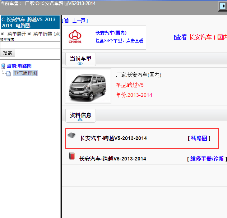Click the 搜索 button
The width and height of the screenshot is (227, 218).
click(8, 53)
